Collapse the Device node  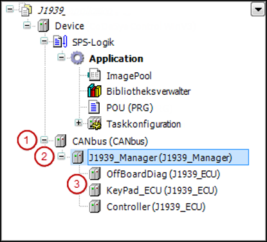(x=27, y=25)
